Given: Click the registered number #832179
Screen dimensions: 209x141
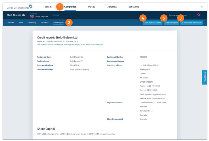Looking at the screenshot, I should tap(143, 57).
